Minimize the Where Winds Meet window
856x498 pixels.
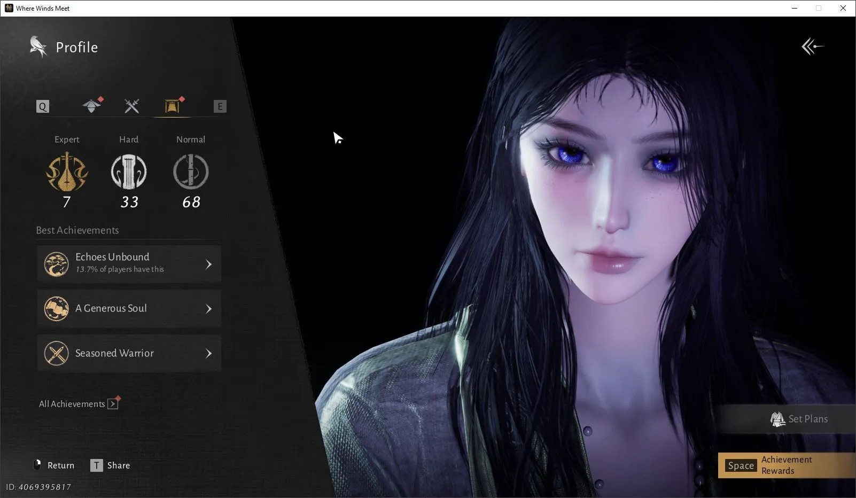pyautogui.click(x=795, y=8)
